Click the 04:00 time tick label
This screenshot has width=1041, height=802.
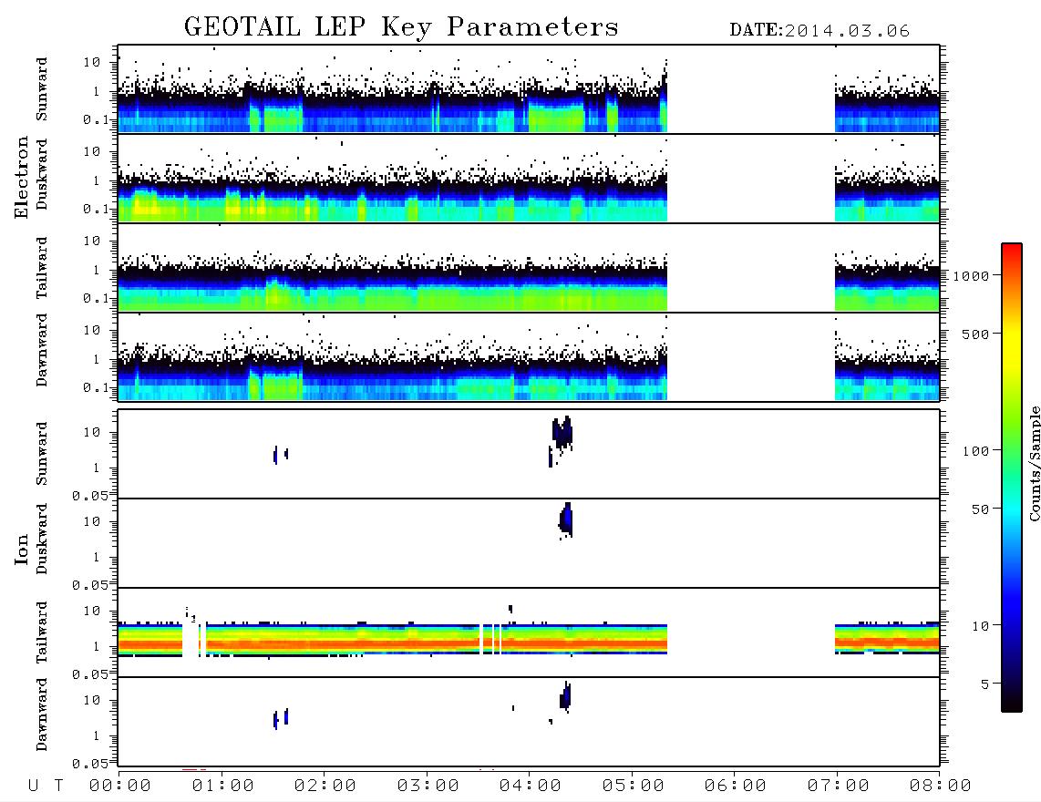pyautogui.click(x=531, y=786)
